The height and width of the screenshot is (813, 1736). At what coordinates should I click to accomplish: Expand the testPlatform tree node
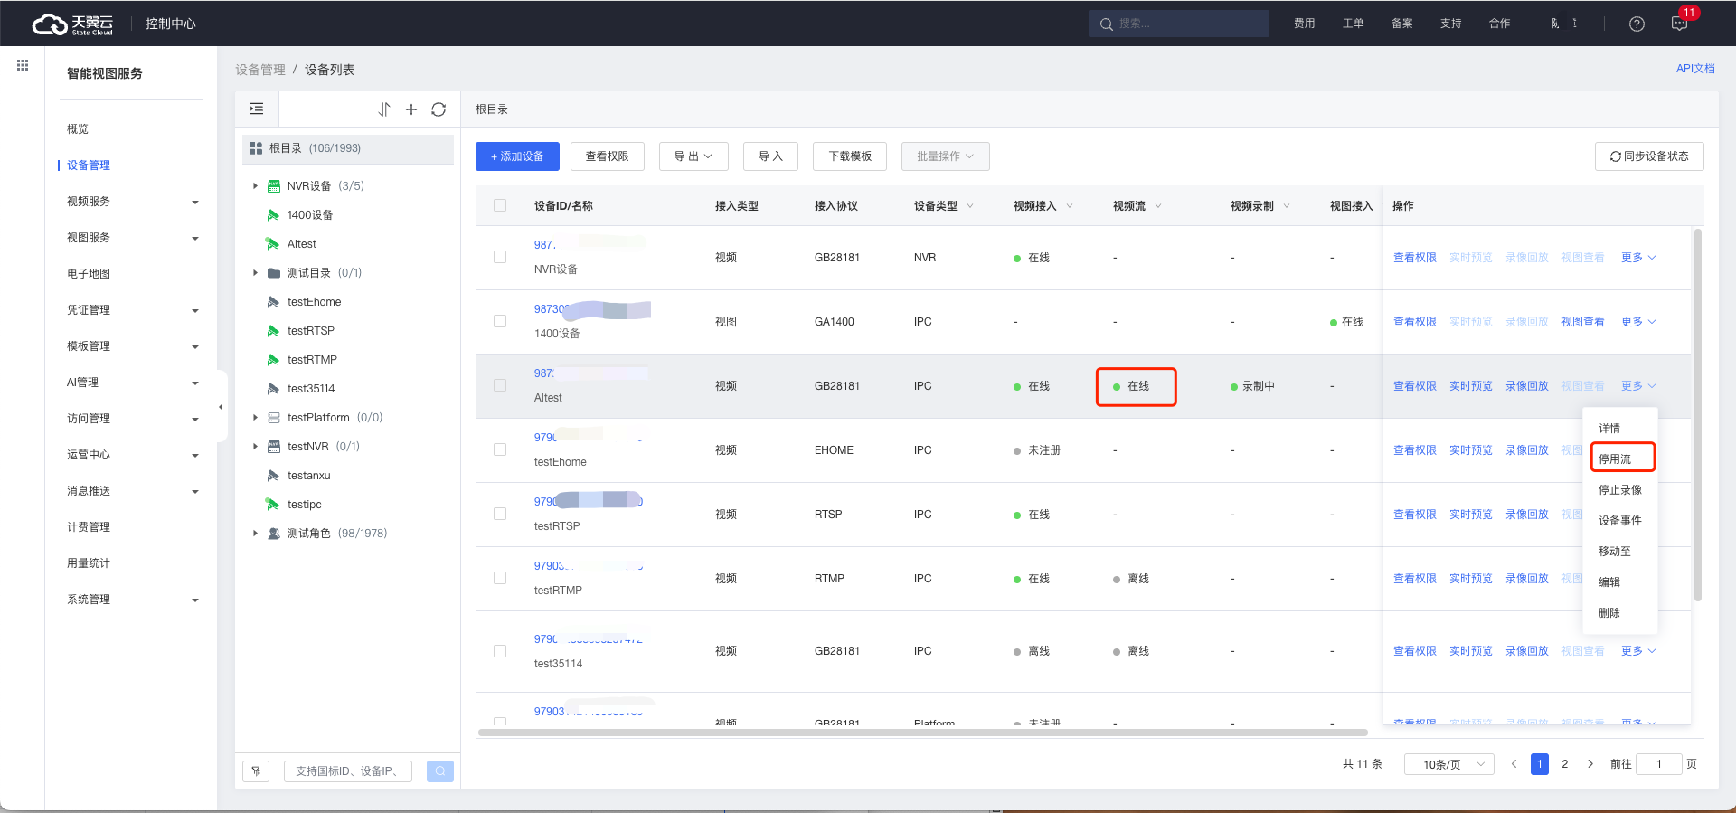(255, 418)
